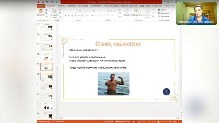Screen dimensions: 219x123
Task: Click the blue round logo on slide
Action: (166, 92)
